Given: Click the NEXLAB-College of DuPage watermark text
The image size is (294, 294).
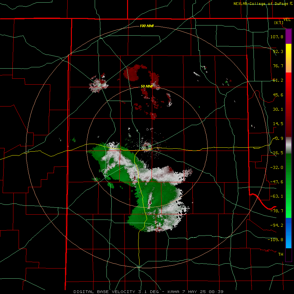Looking at the screenshot, I should coord(261,4).
